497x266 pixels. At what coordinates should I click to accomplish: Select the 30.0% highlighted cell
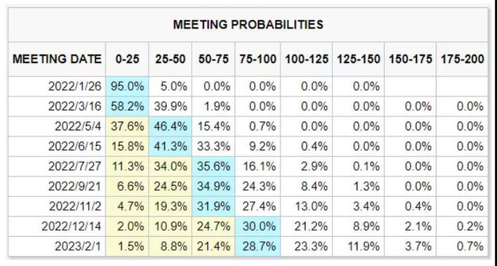[258, 226]
